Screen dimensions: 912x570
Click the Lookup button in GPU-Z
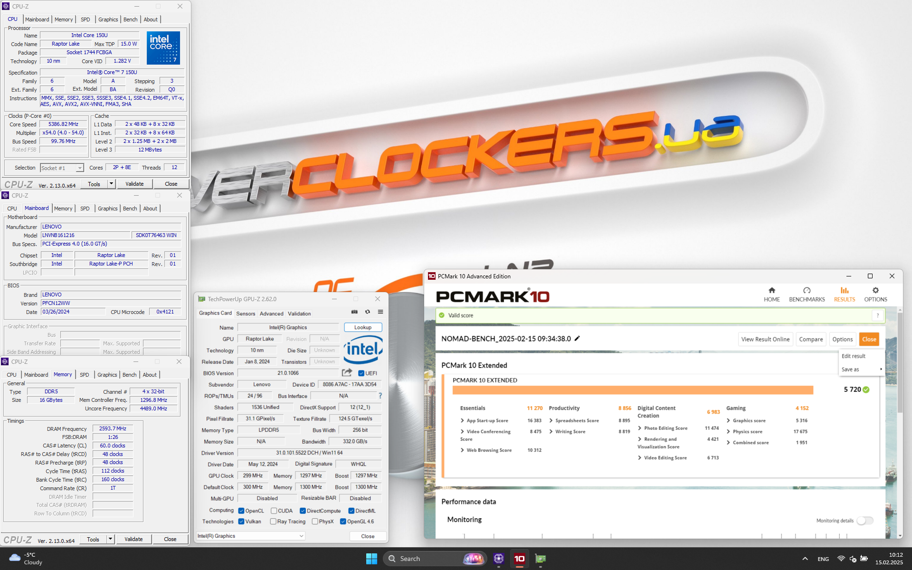(x=363, y=327)
